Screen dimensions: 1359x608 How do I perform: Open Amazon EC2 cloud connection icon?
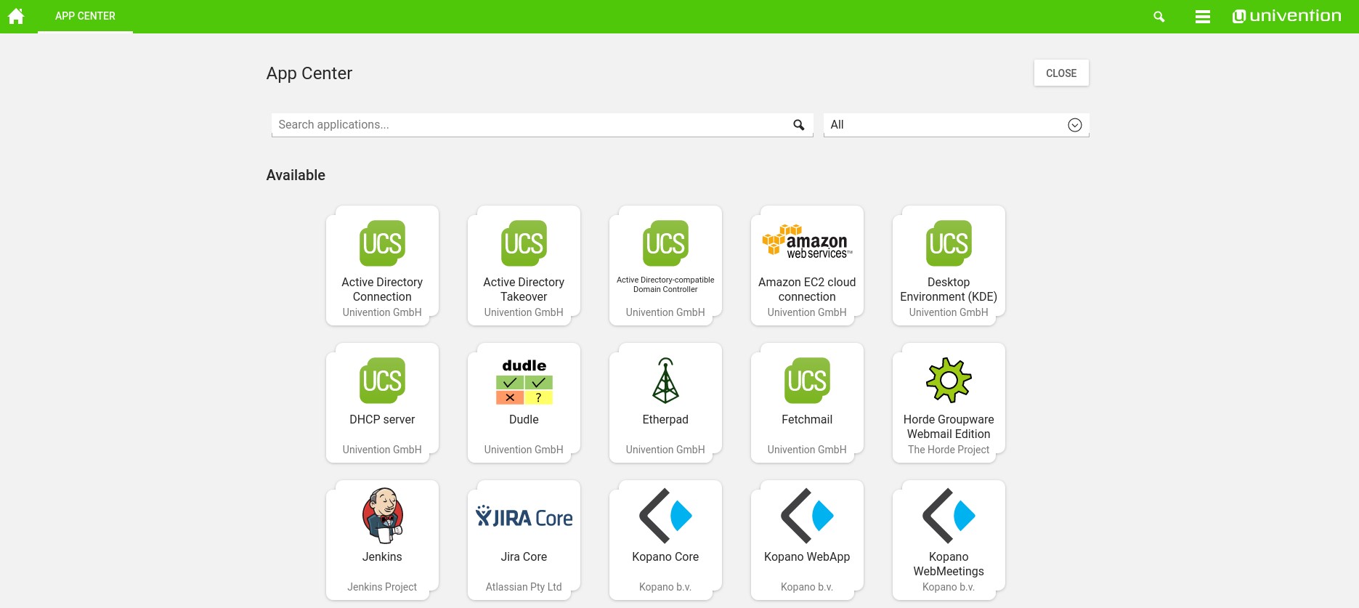pyautogui.click(x=807, y=242)
